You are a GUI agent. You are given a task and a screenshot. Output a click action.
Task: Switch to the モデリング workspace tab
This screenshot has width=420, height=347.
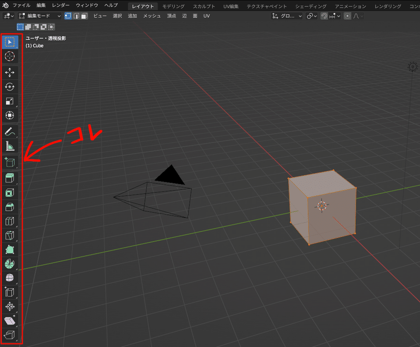[x=173, y=6]
